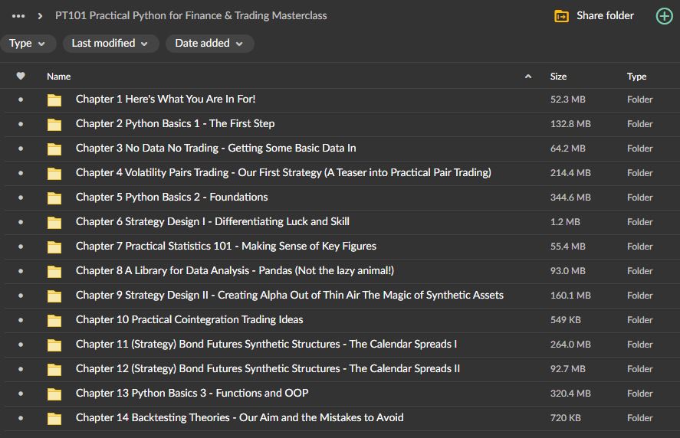Click the Chapter 10 Practical Cointegration folder icon
Viewport: 680px width, 438px height.
[x=54, y=320]
